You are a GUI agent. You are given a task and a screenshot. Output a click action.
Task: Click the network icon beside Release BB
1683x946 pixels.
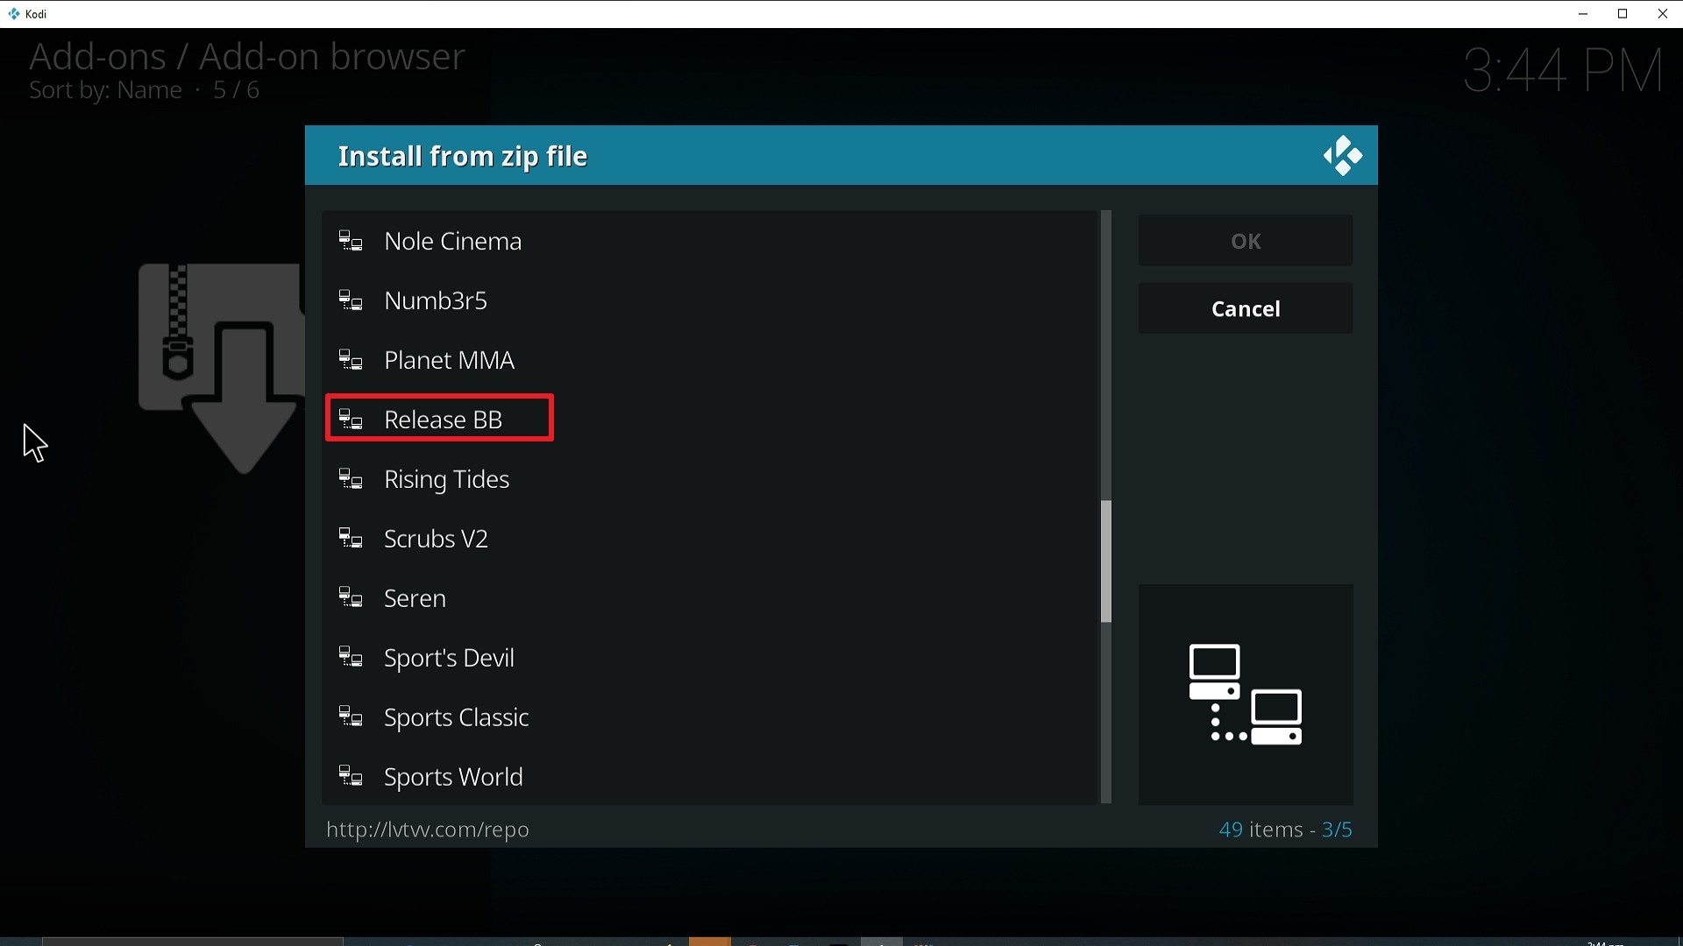point(352,420)
